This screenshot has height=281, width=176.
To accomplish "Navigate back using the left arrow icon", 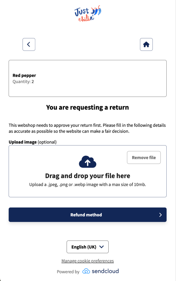I will click(29, 44).
